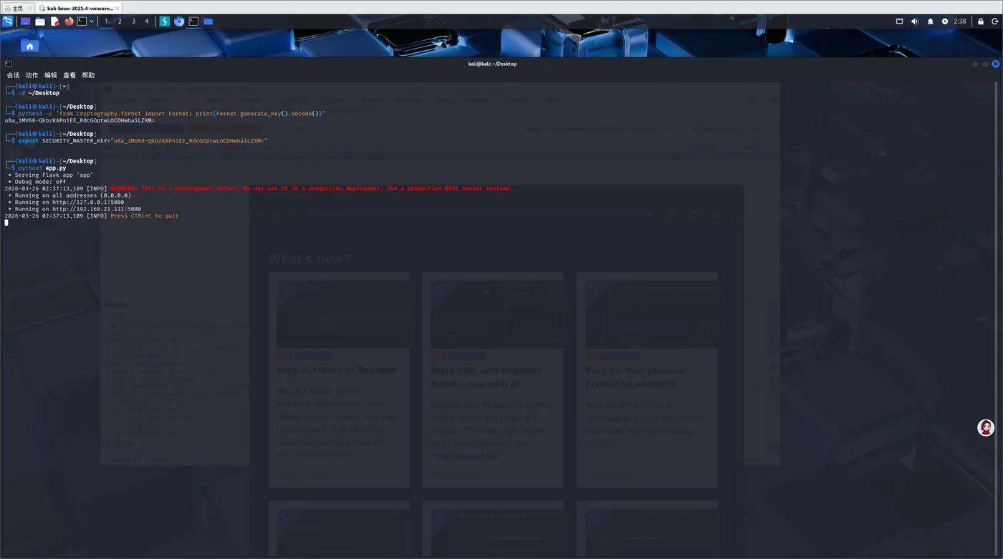
Task: Open a new terminal from the panel launcher
Action: coord(82,21)
